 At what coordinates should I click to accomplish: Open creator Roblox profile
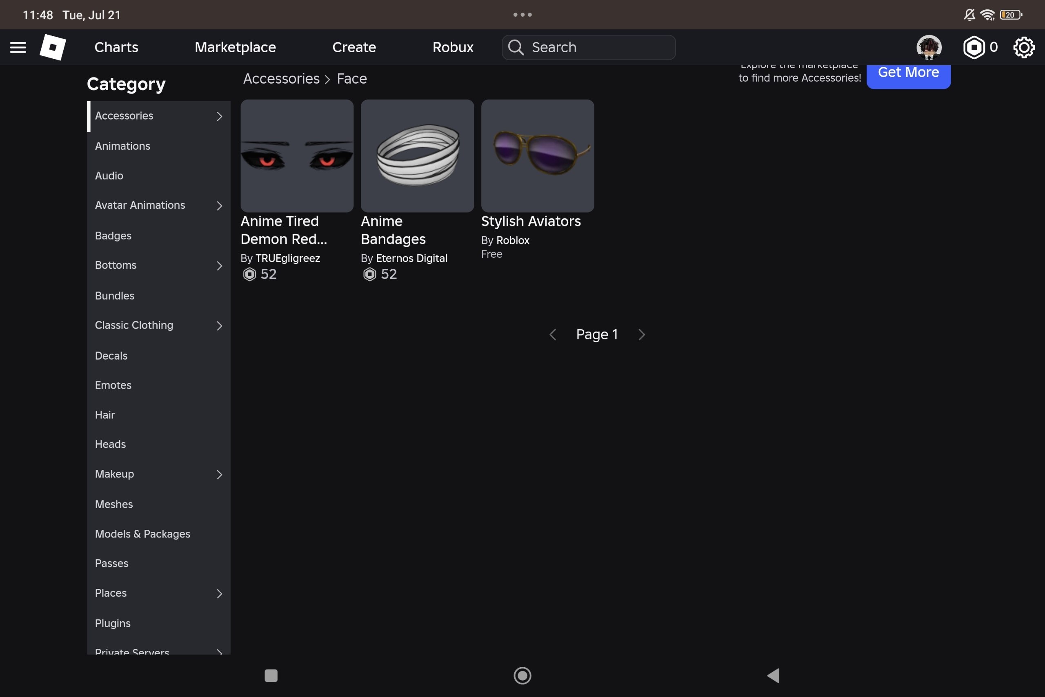tap(512, 241)
